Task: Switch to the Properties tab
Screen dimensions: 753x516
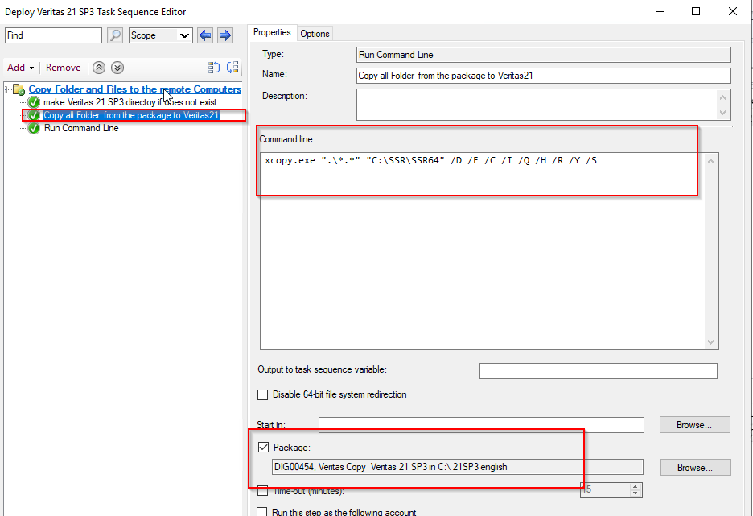Action: point(272,33)
